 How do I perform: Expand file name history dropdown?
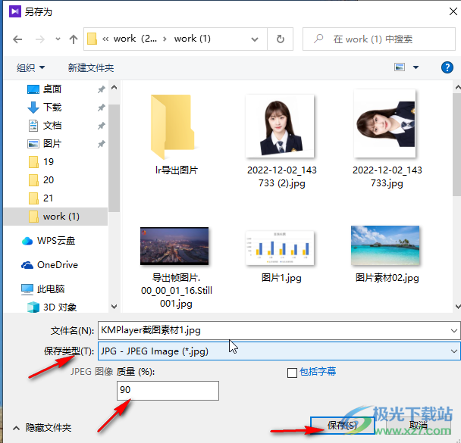454,331
